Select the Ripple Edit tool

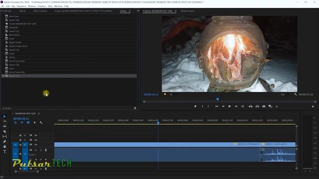point(4,126)
